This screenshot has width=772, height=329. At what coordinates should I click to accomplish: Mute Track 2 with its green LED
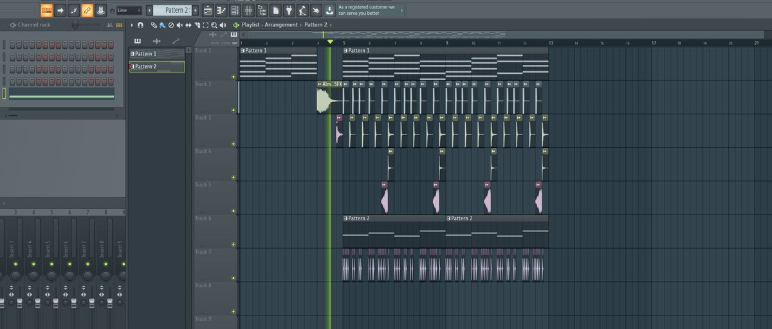pos(233,111)
